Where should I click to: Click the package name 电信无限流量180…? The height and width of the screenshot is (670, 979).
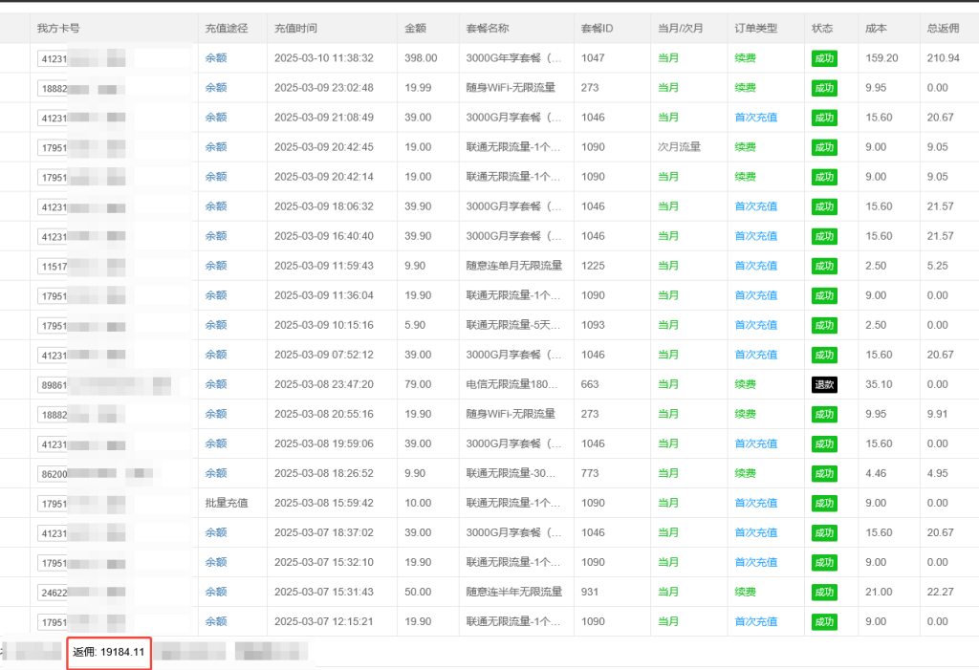tap(512, 384)
